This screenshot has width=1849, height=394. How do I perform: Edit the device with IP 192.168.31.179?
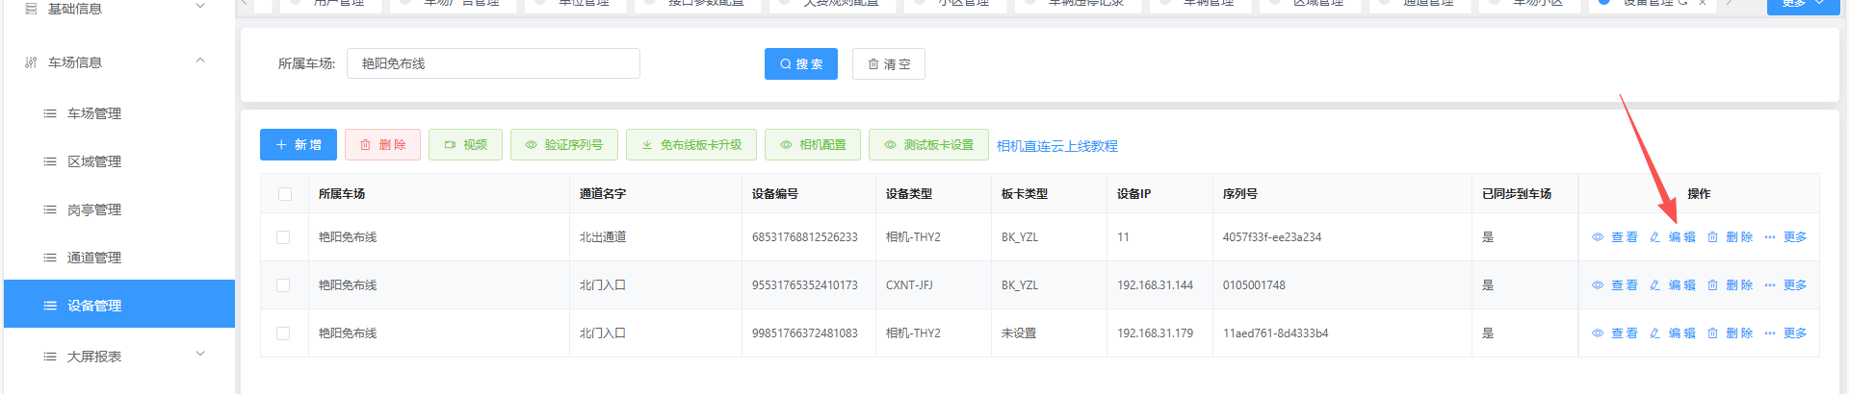pyautogui.click(x=1672, y=333)
